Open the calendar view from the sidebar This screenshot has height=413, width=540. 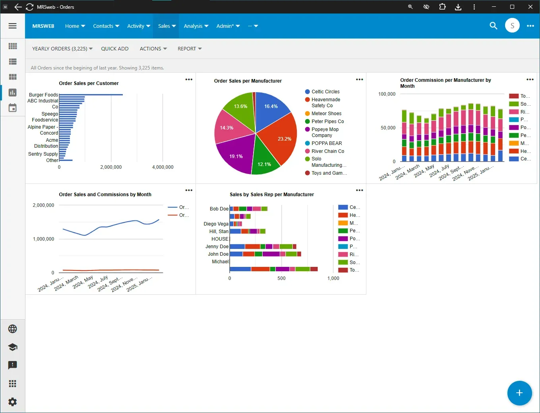tap(13, 108)
